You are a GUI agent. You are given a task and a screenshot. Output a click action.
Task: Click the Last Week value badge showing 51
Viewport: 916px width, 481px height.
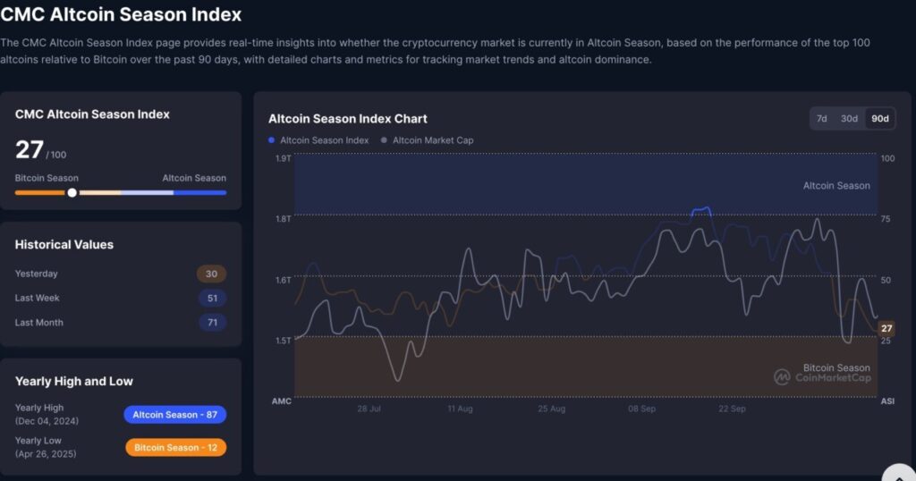[x=212, y=299]
